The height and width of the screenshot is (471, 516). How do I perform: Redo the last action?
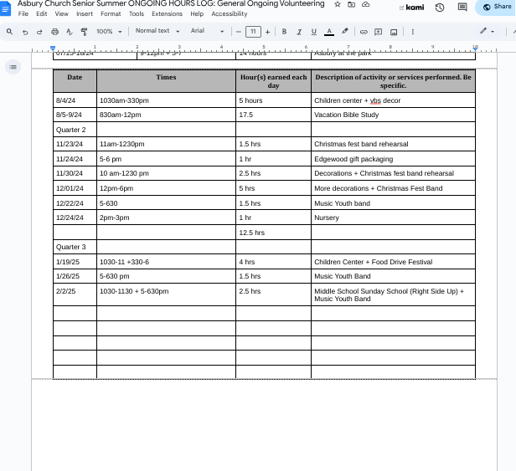tap(39, 32)
